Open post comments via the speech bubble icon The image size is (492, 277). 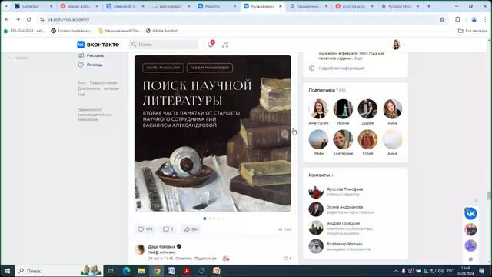click(168, 229)
